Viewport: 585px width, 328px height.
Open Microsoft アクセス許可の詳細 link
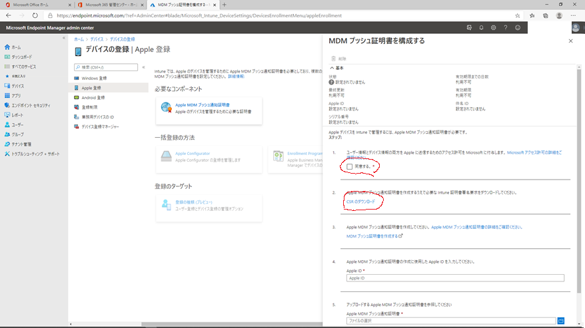(534, 152)
